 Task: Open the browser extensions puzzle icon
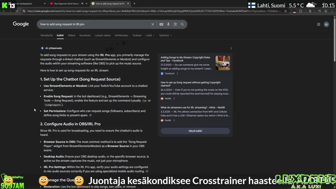coord(301,11)
